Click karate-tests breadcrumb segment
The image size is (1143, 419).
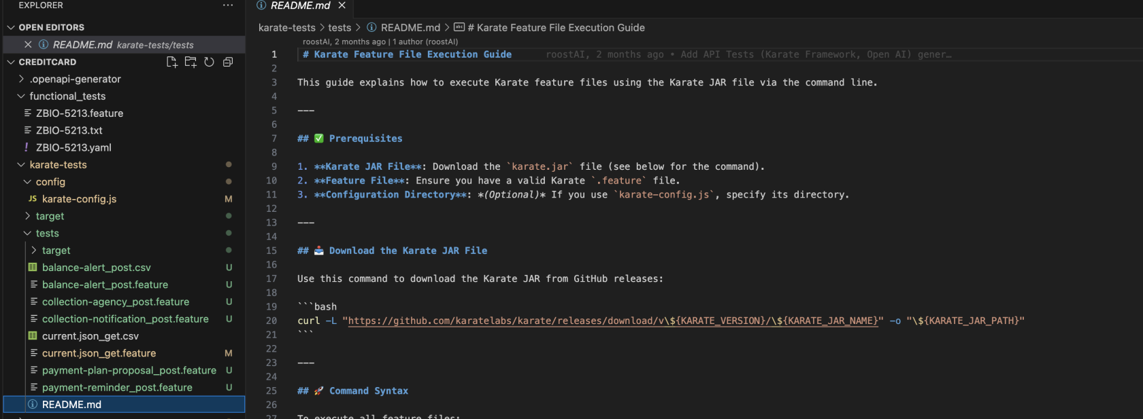click(286, 28)
